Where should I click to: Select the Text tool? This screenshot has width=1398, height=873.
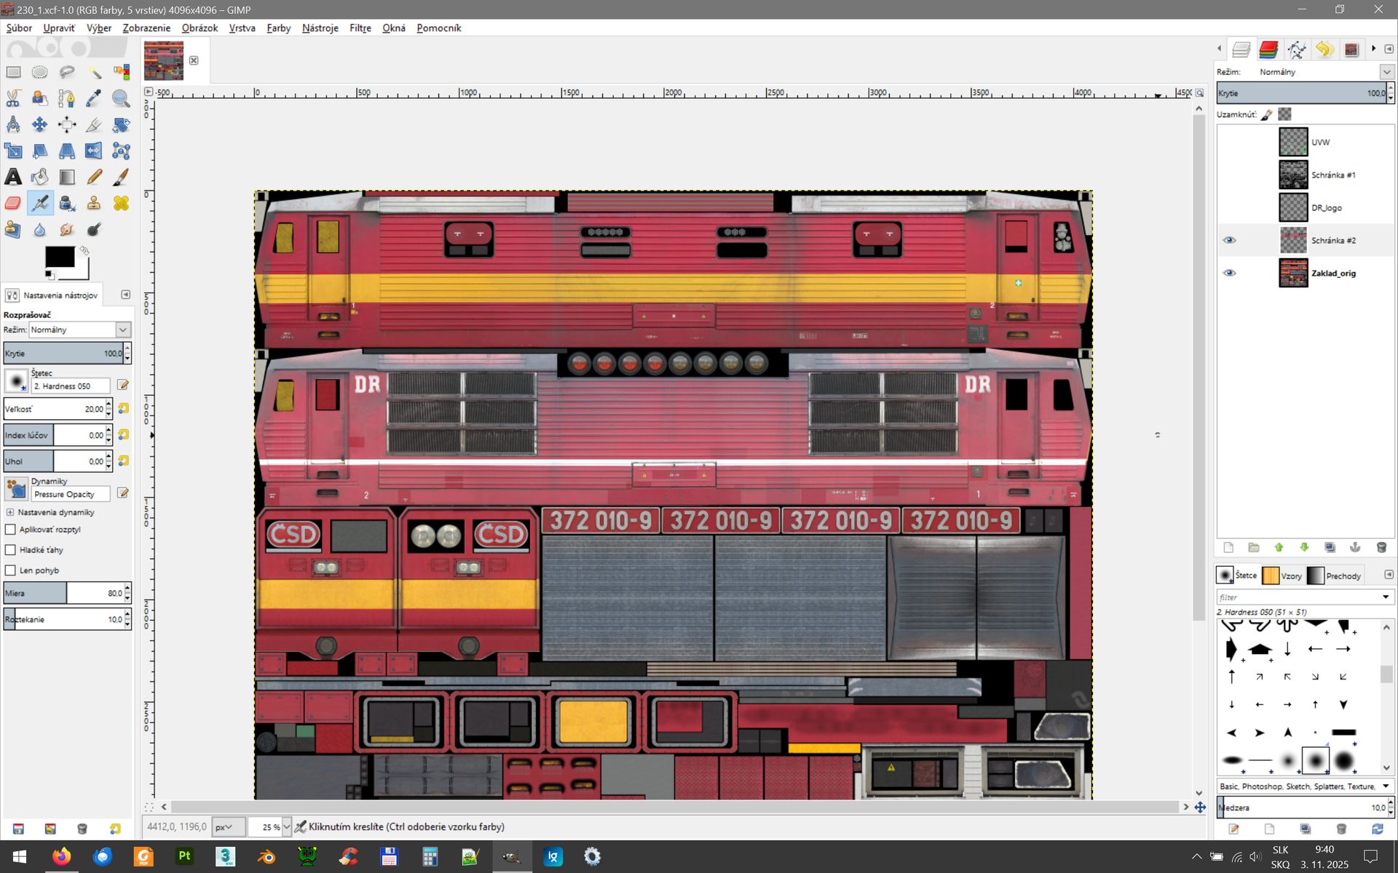tap(13, 177)
